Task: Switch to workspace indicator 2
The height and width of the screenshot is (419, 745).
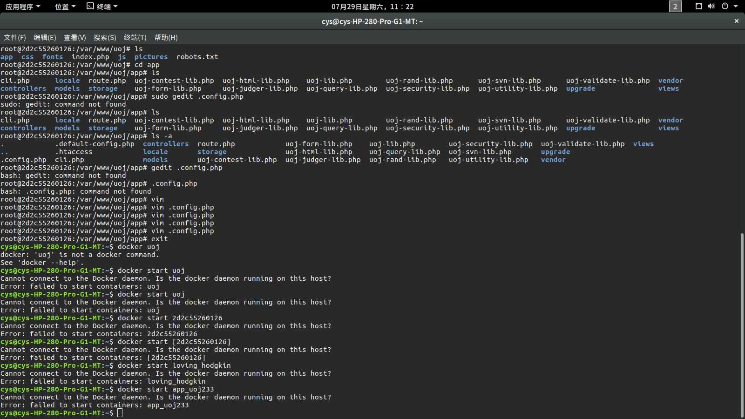Action: click(x=675, y=7)
